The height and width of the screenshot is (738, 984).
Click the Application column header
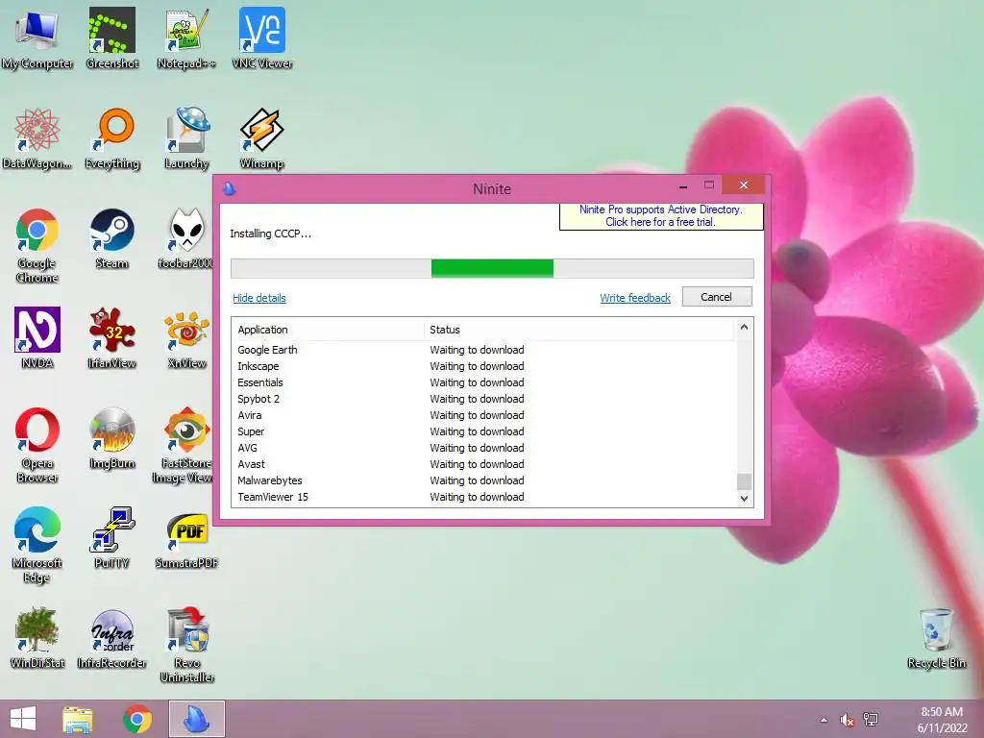[x=327, y=330]
